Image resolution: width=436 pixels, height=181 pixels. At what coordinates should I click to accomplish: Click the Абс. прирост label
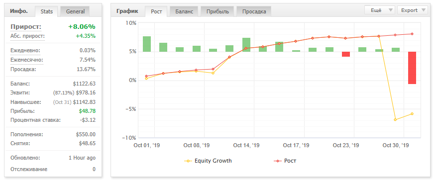pos(27,36)
